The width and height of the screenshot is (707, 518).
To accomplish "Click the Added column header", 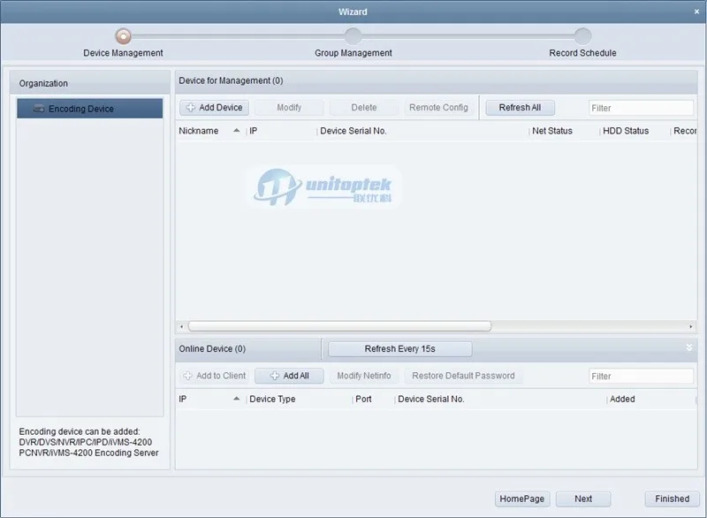I will 651,399.
